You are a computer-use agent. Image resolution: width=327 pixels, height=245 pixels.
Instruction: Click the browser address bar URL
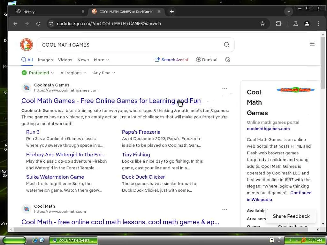coord(109,24)
